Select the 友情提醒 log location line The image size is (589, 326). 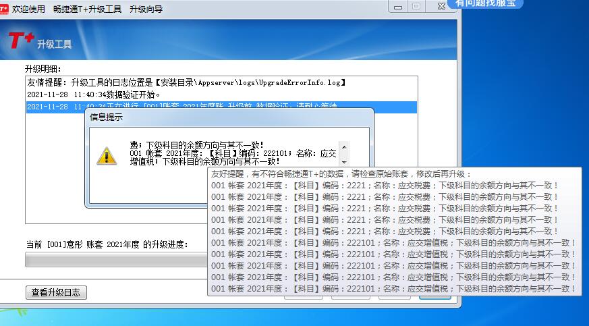coord(186,82)
